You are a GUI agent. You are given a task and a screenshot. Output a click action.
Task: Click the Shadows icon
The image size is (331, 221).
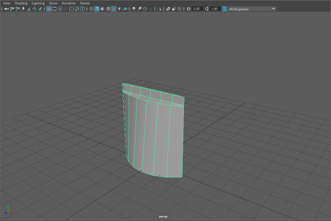125,9
